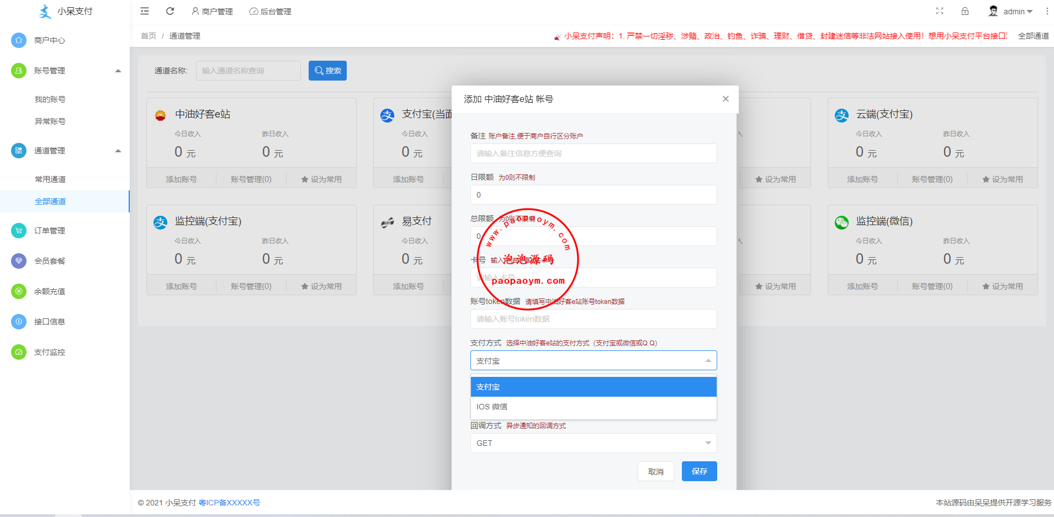Mark 中油好客e站 as 设为常用
Image resolution: width=1054 pixels, height=517 pixels.
pyautogui.click(x=321, y=179)
